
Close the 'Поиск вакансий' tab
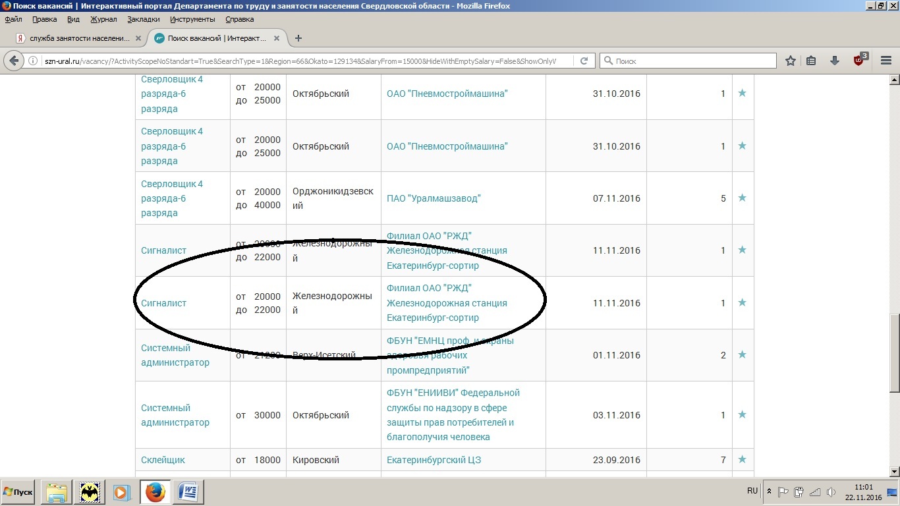[277, 38]
